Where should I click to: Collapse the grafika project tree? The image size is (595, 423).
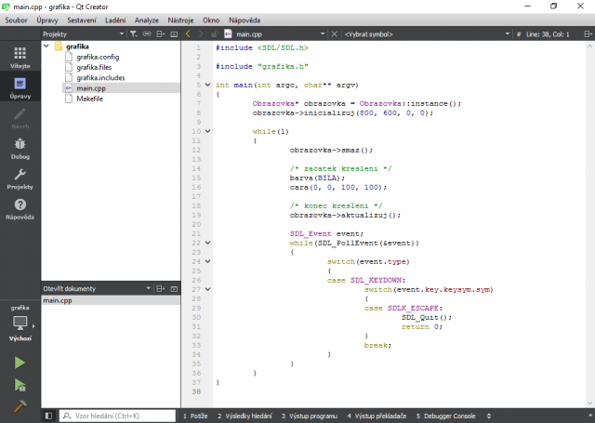point(47,46)
